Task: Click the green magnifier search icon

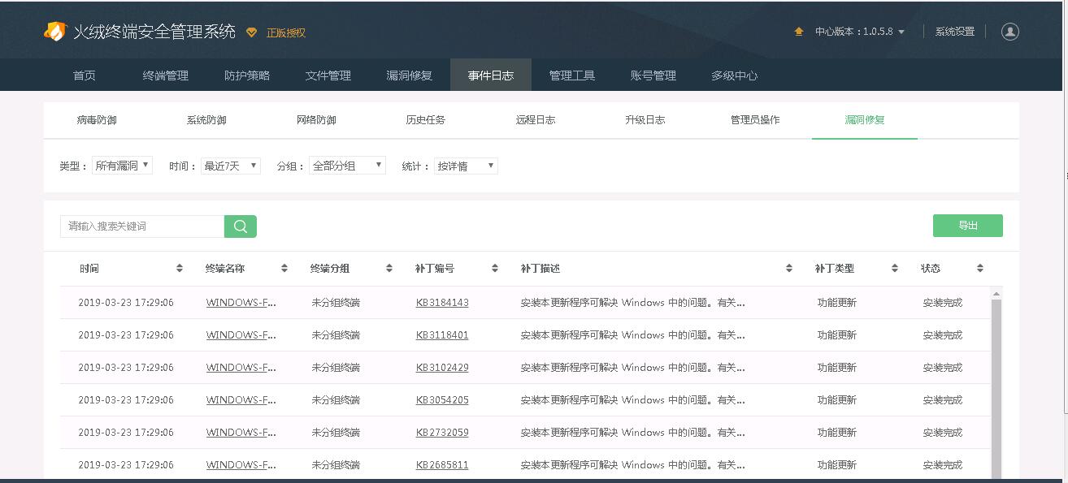Action: coord(241,226)
